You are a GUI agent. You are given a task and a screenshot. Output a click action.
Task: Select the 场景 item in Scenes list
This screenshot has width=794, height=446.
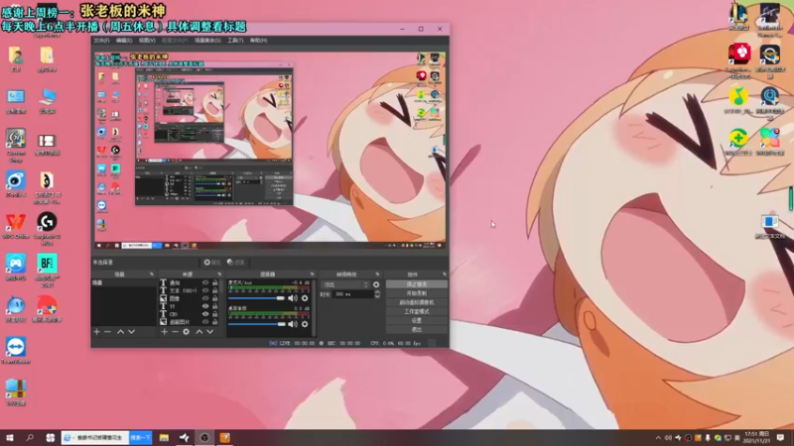124,283
